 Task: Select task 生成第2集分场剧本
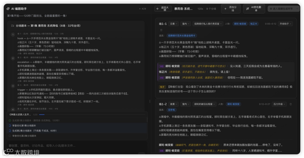(77, 131)
